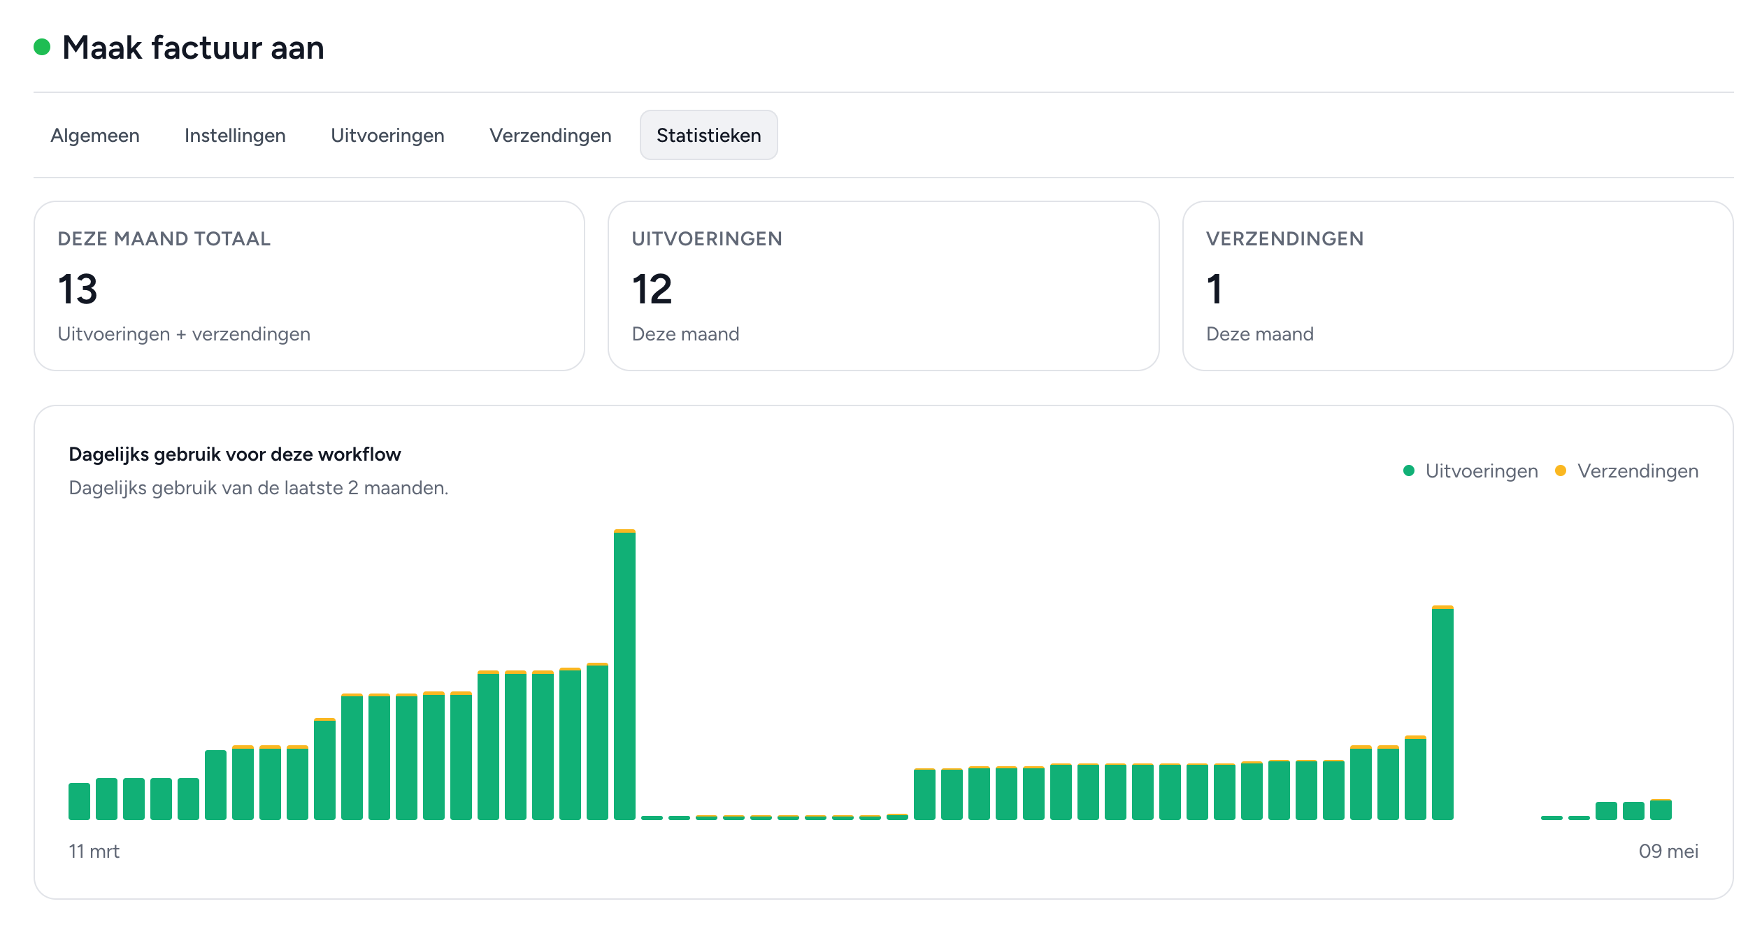Viewport: 1755px width, 927px height.
Task: Click the second tallest bar in chart
Action: [1442, 712]
